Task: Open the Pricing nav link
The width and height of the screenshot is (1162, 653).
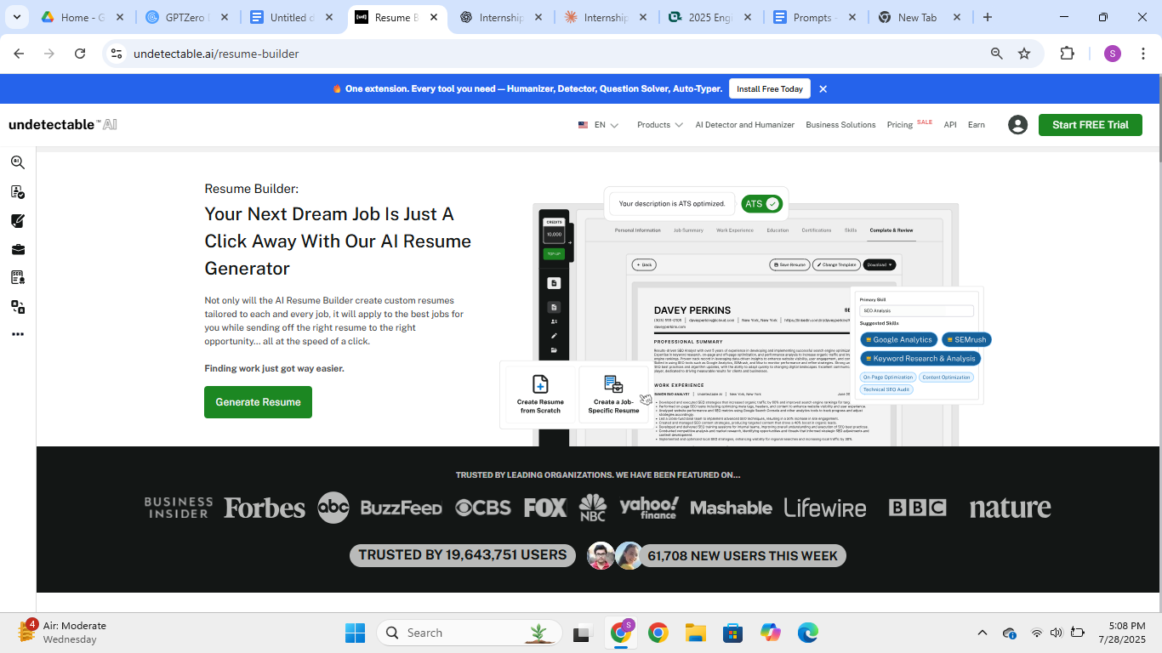Action: point(900,125)
